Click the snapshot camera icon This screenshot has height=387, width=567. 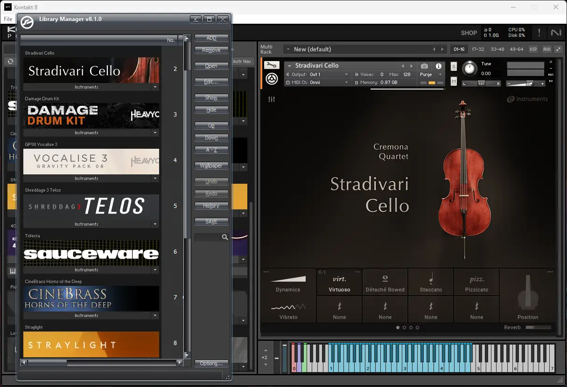pyautogui.click(x=424, y=66)
